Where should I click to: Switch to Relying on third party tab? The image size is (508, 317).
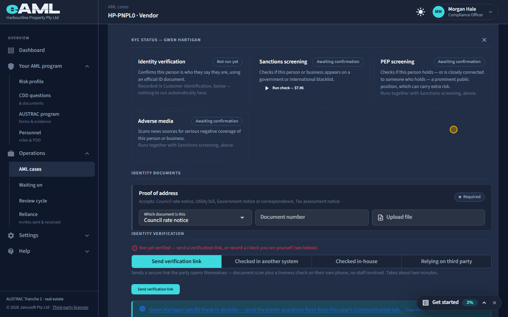click(x=446, y=262)
